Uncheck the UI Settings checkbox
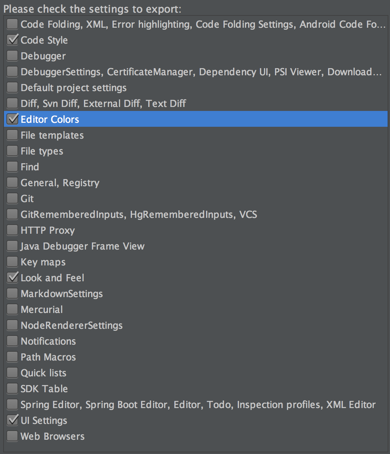 coord(13,420)
